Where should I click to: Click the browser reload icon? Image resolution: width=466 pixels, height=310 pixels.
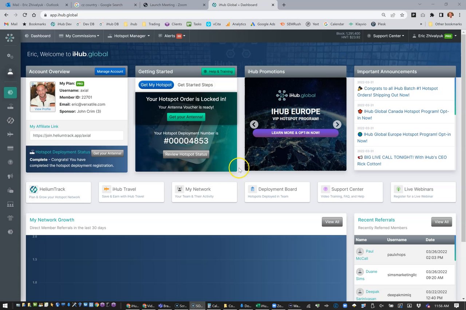pyautogui.click(x=25, y=15)
